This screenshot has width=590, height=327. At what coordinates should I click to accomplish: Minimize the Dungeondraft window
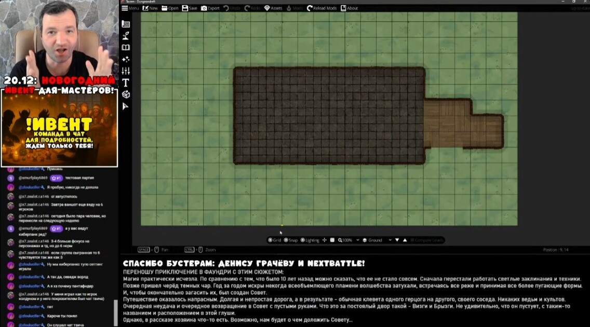coord(563,2)
